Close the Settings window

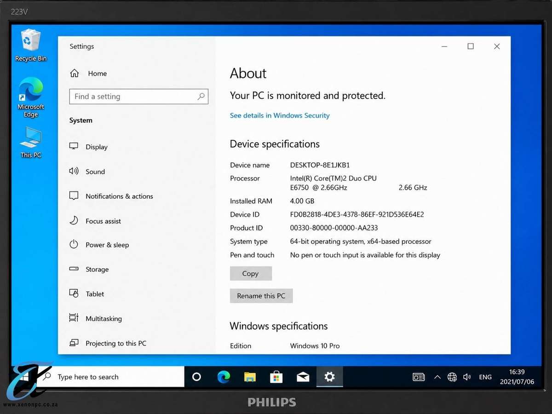[x=497, y=46]
